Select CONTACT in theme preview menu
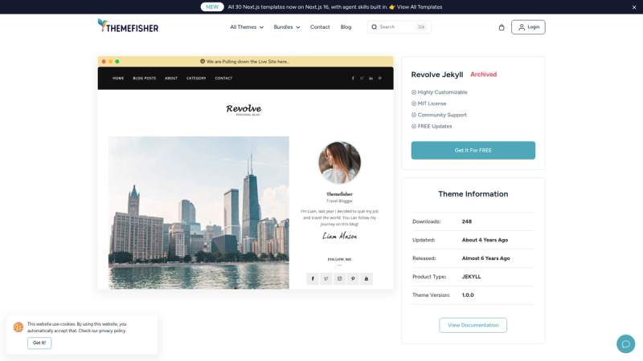Image resolution: width=643 pixels, height=361 pixels. [x=223, y=78]
